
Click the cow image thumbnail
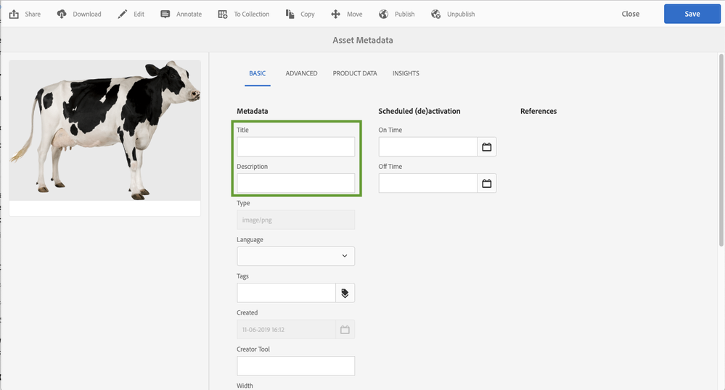coord(105,130)
